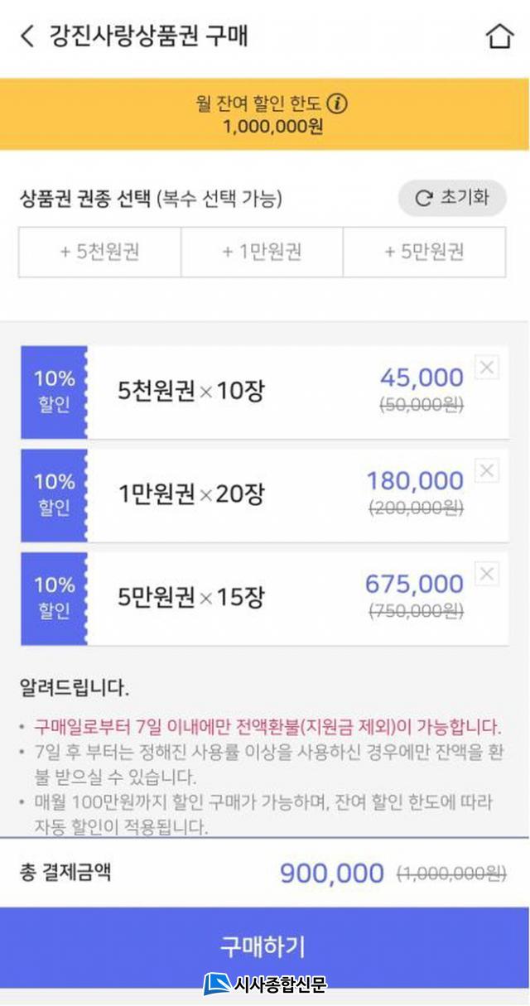The image size is (530, 1006).
Task: Remove the 5천원권×10장 item
Action: coord(487,368)
